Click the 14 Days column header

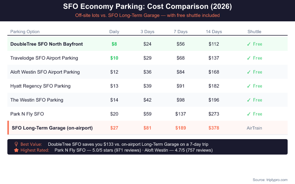click(214, 32)
